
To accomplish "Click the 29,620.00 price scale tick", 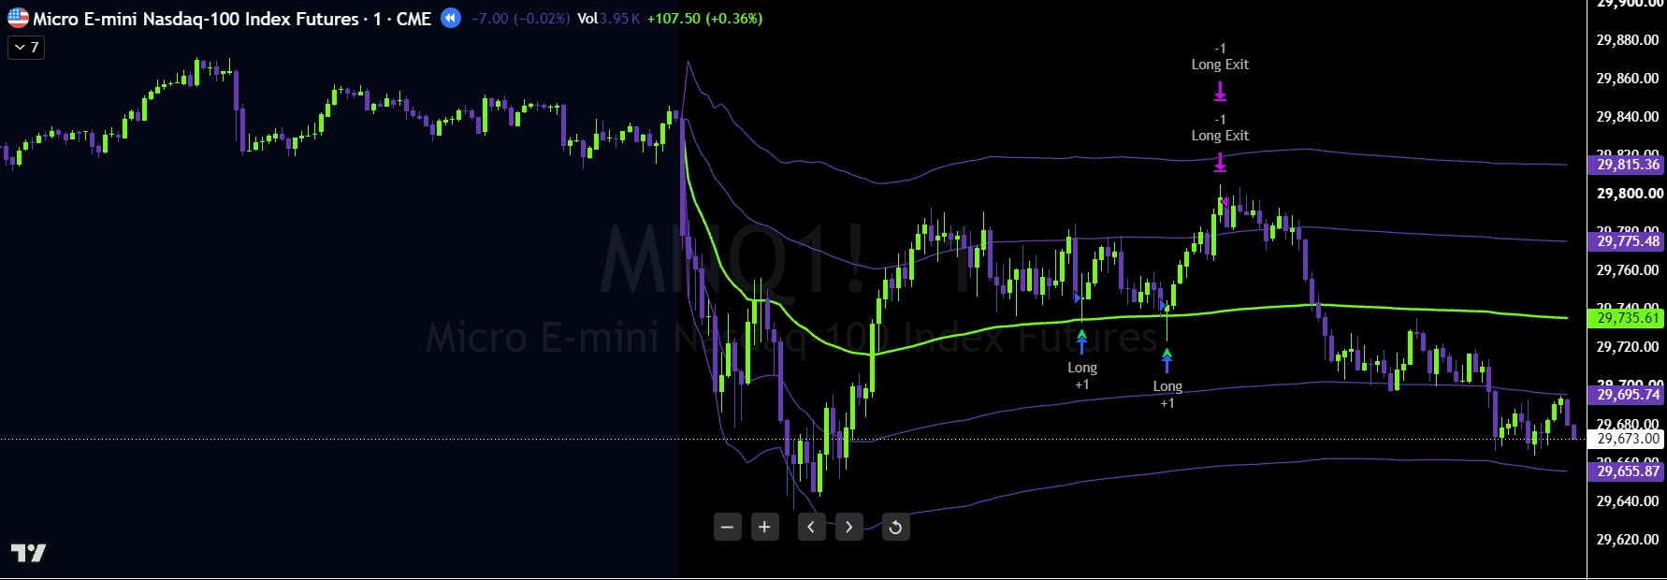I will click(x=1628, y=540).
